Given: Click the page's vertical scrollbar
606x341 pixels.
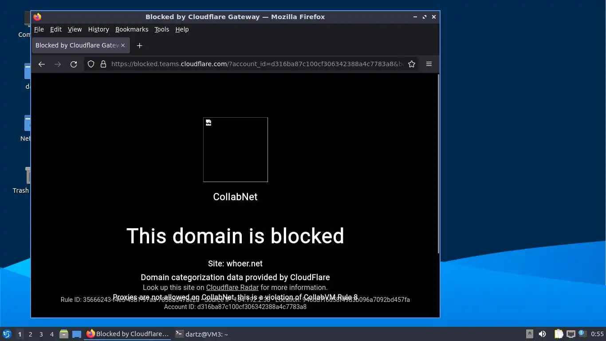Looking at the screenshot, I should pos(438,164).
